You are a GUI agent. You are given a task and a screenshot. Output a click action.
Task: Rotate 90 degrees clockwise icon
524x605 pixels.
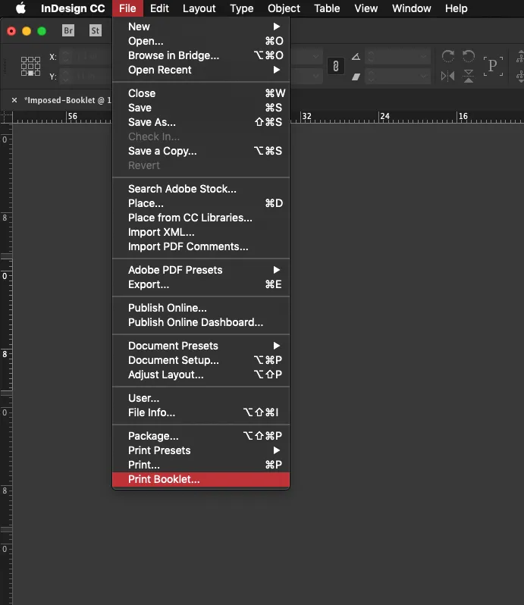[x=447, y=56]
